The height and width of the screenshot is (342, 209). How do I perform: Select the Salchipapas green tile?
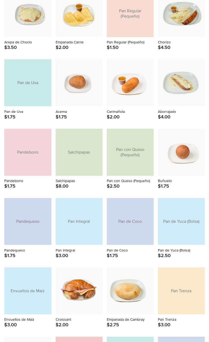(79, 152)
